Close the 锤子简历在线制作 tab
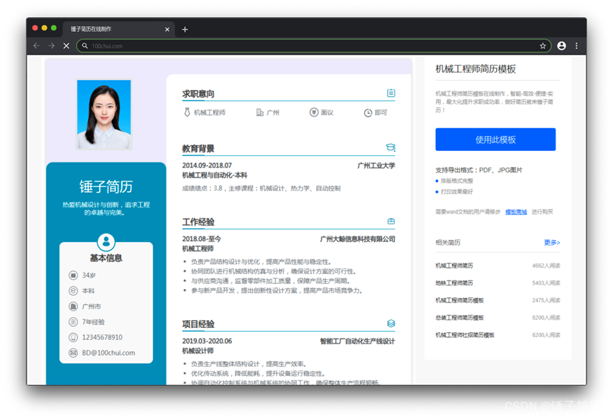The image size is (613, 420). pos(167,29)
